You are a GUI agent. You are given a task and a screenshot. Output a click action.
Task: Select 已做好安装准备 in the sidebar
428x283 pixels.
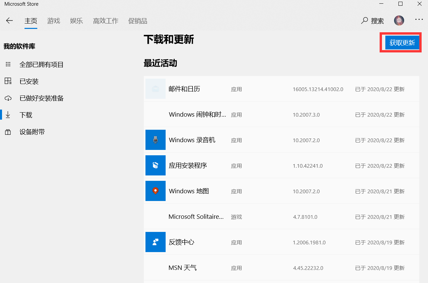(42, 98)
